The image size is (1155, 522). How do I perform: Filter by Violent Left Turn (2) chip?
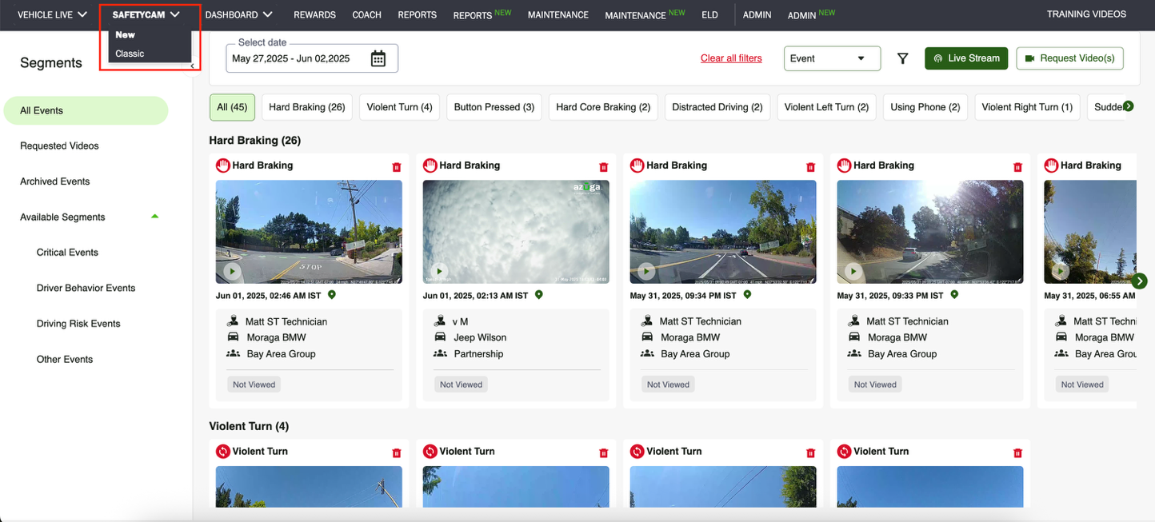tap(826, 107)
